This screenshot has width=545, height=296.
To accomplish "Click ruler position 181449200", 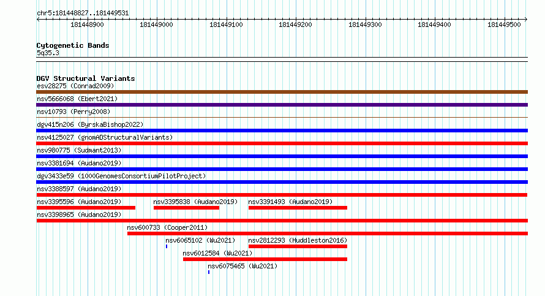I will click(295, 25).
